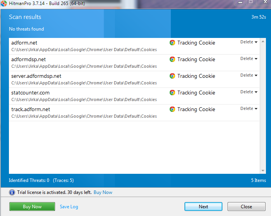Click the Chrome icon beside track.adform.net
This screenshot has width=271, height=216.
point(172,109)
